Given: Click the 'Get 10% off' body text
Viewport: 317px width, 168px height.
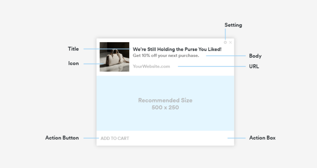Looking at the screenshot, I should pos(166,55).
